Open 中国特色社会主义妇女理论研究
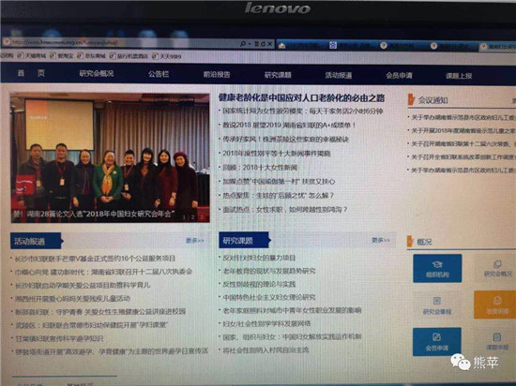This screenshot has width=516, height=386. pos(269,297)
